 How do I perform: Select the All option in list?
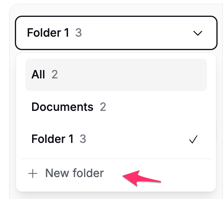(116, 75)
